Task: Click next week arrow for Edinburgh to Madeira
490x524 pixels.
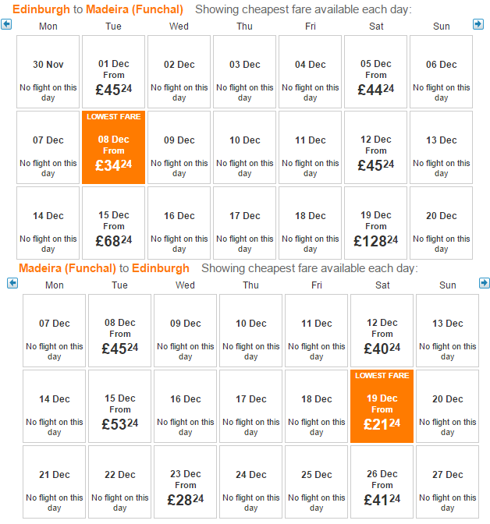Action: pyautogui.click(x=478, y=24)
